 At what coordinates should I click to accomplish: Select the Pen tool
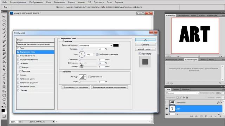coord(4,75)
